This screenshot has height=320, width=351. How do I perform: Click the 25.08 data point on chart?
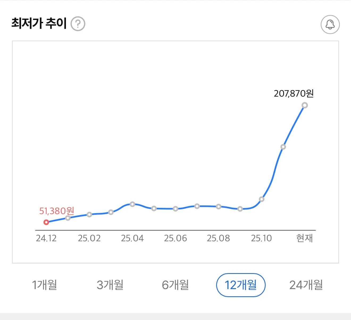click(219, 206)
